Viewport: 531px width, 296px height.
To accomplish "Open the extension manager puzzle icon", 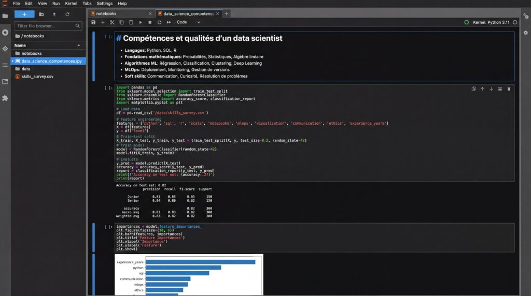I will pyautogui.click(x=5, y=98).
